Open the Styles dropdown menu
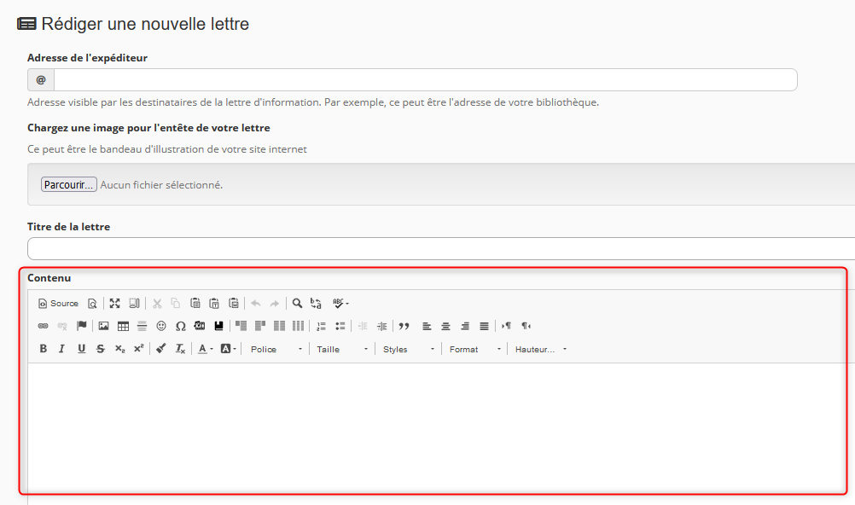 [408, 349]
